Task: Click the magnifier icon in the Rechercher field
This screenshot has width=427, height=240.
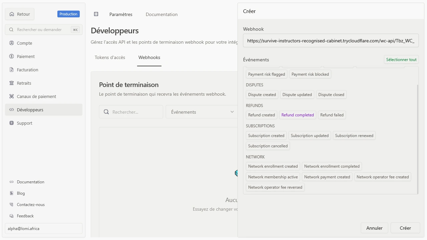Action: [106, 112]
